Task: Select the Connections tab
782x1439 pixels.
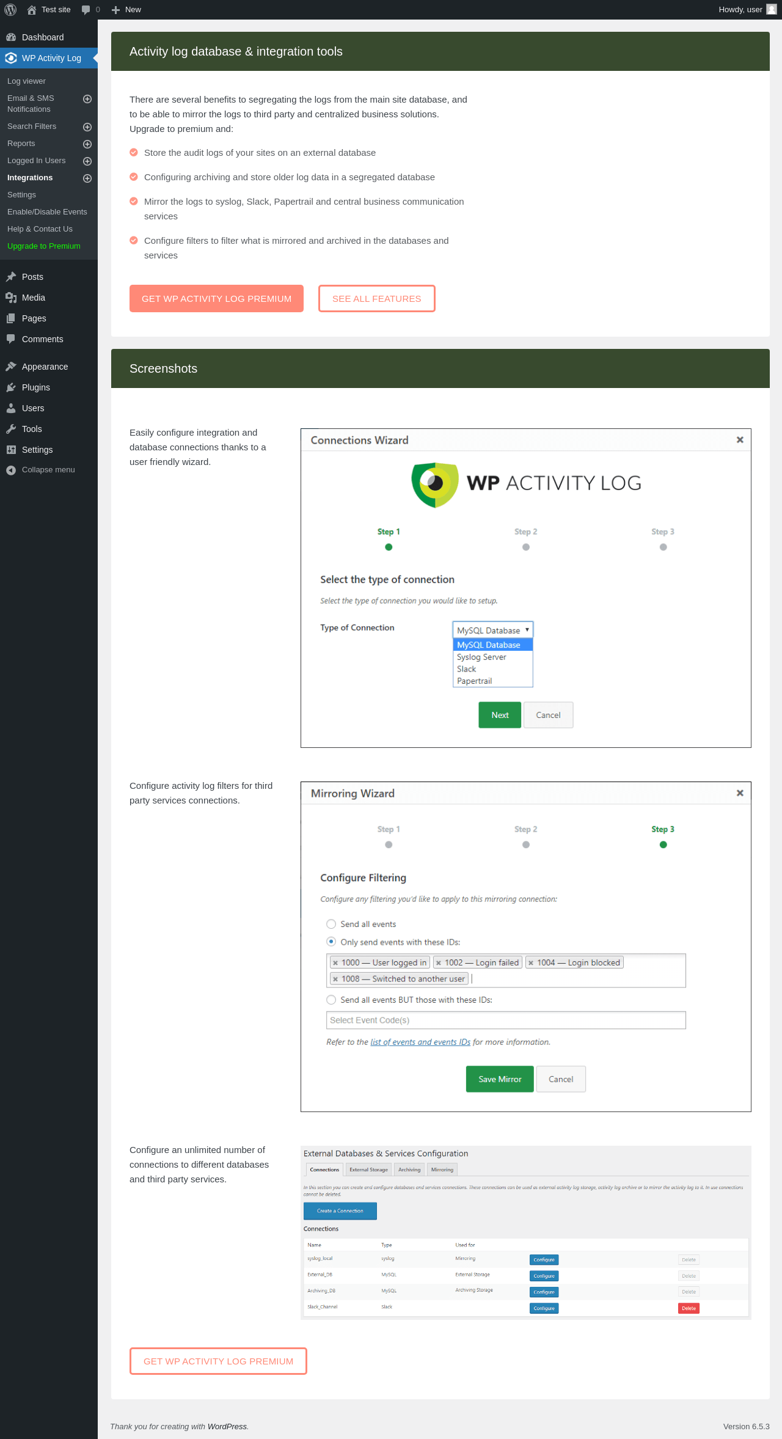Action: [x=324, y=1170]
